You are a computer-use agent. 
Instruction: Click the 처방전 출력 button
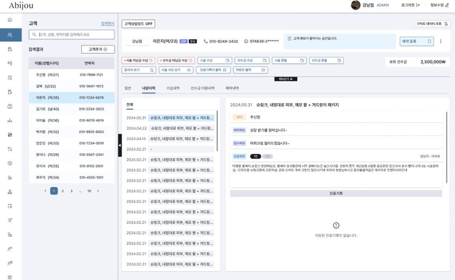coord(250,70)
